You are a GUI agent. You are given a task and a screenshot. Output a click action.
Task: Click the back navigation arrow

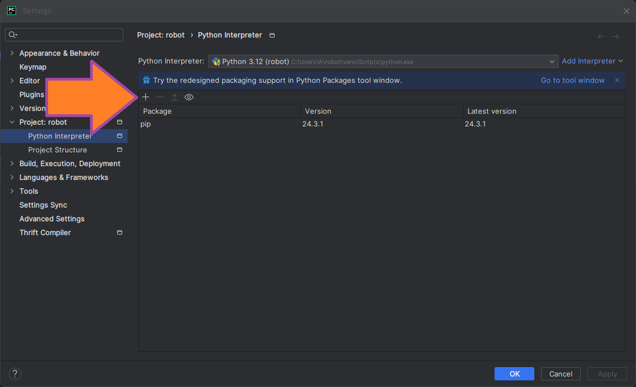[601, 36]
